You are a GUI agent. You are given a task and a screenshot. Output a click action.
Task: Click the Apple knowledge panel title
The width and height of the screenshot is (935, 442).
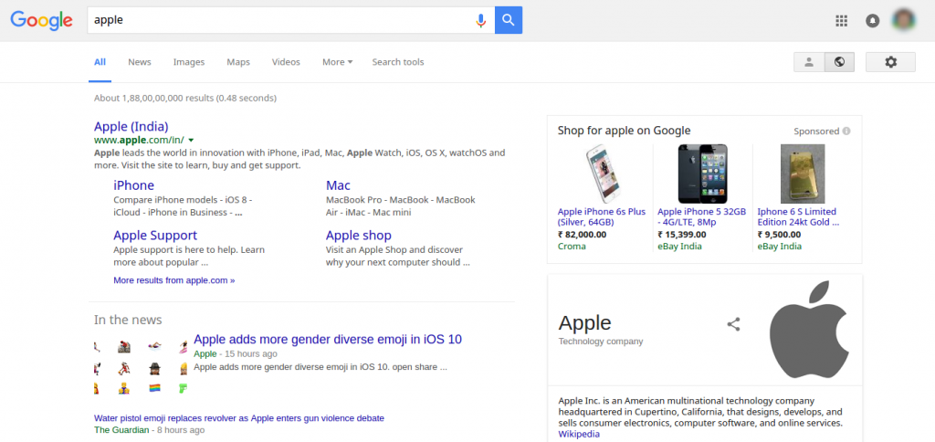tap(585, 322)
